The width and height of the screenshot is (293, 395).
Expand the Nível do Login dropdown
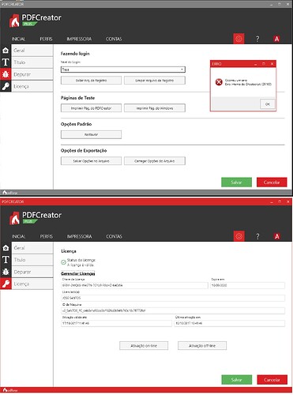click(123, 70)
